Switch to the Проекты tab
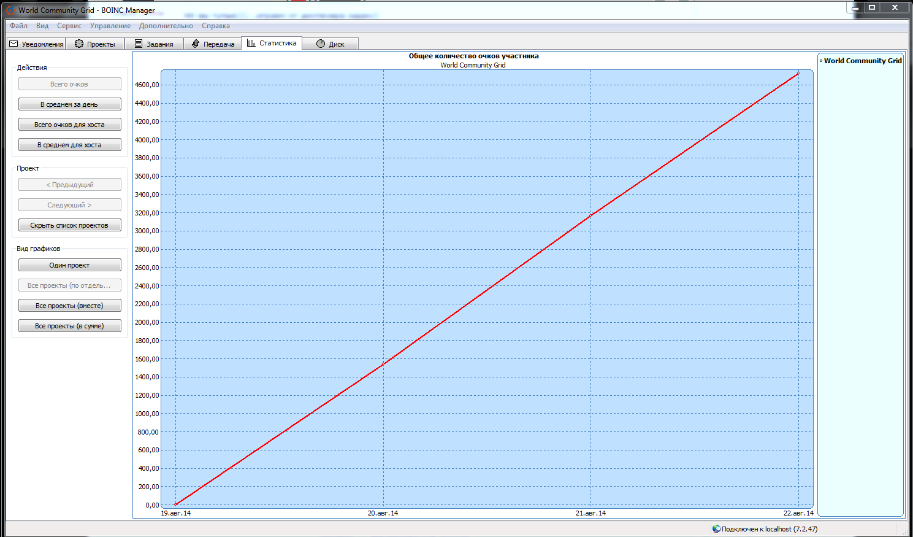913x537 pixels. (95, 44)
